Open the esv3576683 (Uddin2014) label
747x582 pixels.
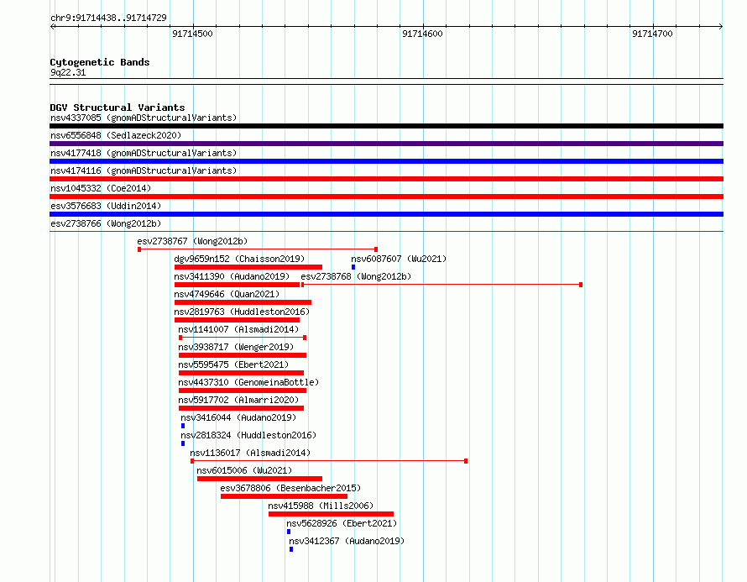click(x=106, y=206)
